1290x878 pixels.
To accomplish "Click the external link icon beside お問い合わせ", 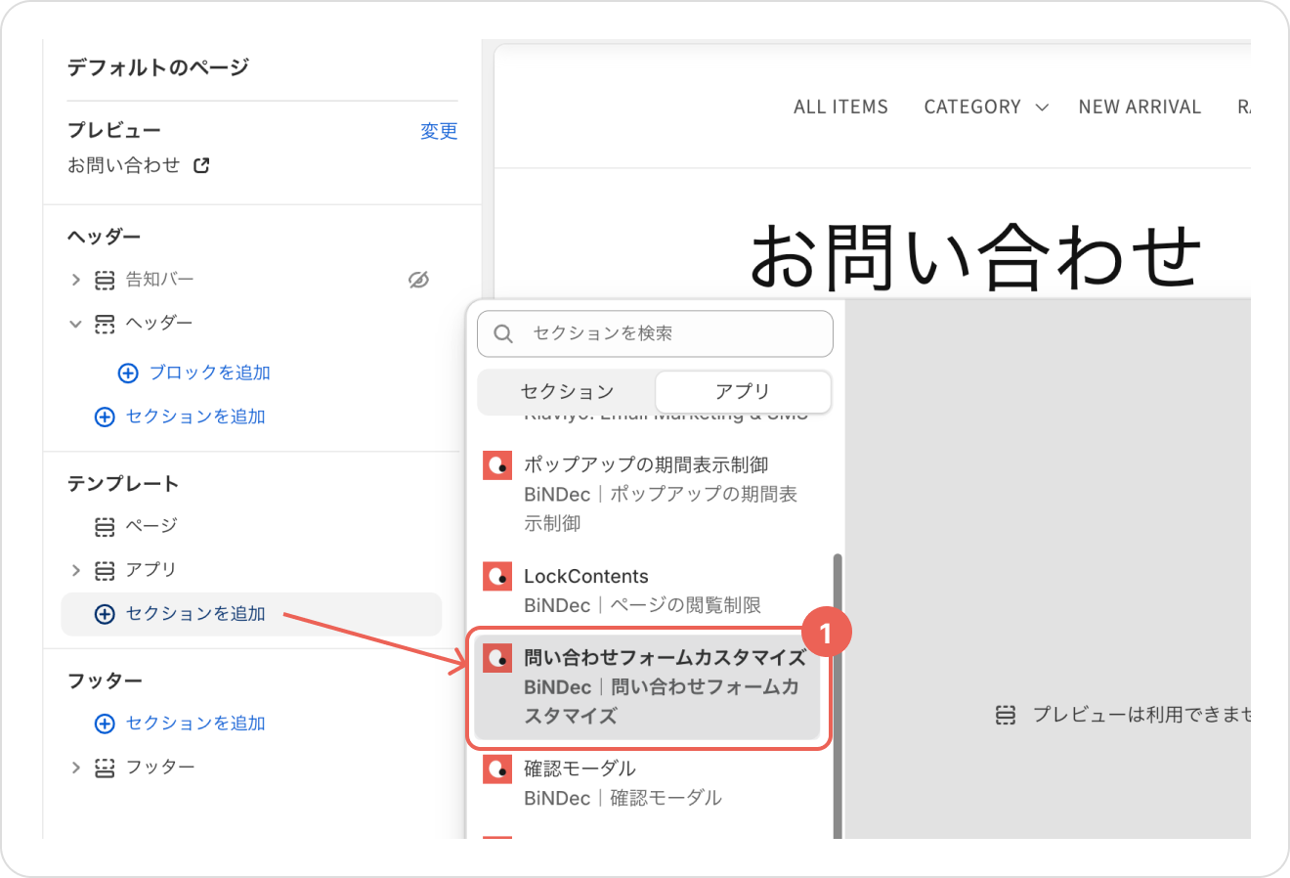I will [x=201, y=165].
